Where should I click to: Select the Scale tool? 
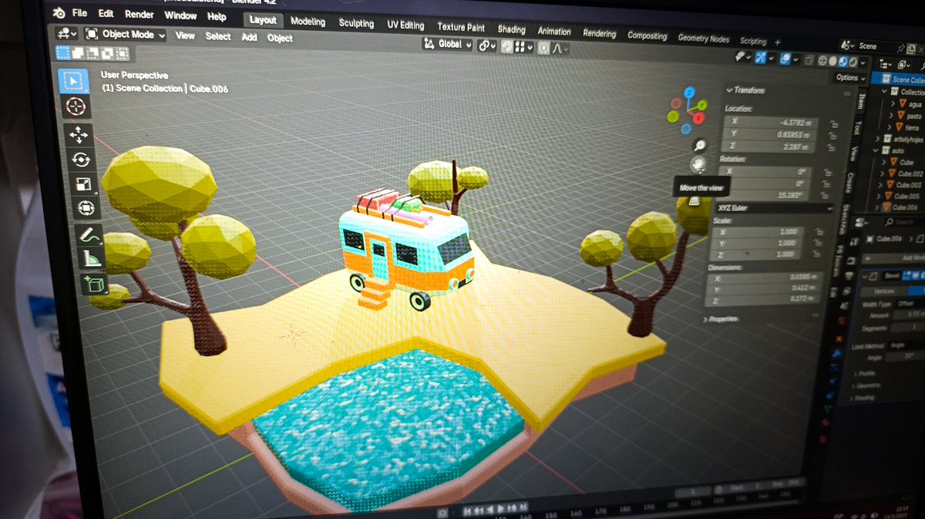(x=82, y=184)
